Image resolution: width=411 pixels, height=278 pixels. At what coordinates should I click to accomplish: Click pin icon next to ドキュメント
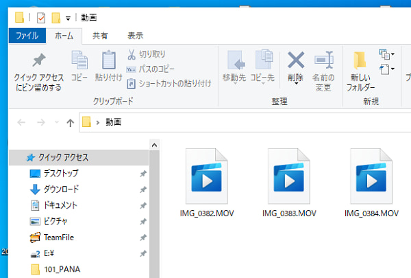(143, 206)
